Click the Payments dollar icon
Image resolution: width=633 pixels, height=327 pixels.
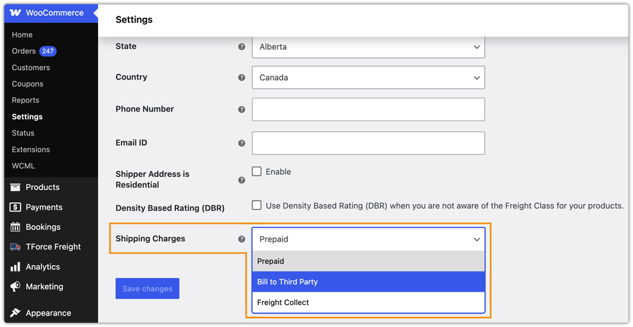15,207
